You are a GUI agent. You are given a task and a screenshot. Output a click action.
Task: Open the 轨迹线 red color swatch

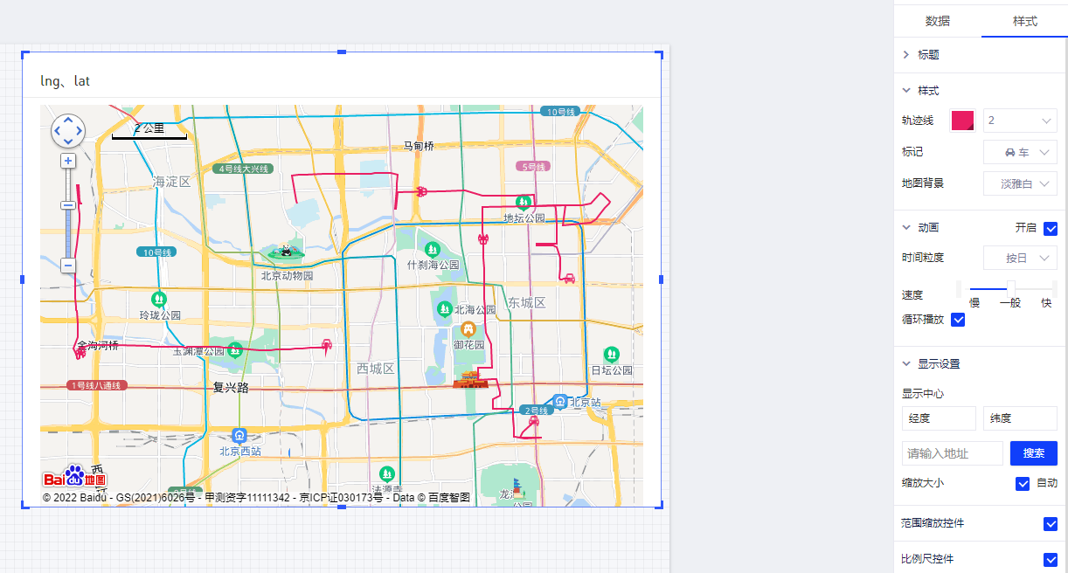(963, 121)
